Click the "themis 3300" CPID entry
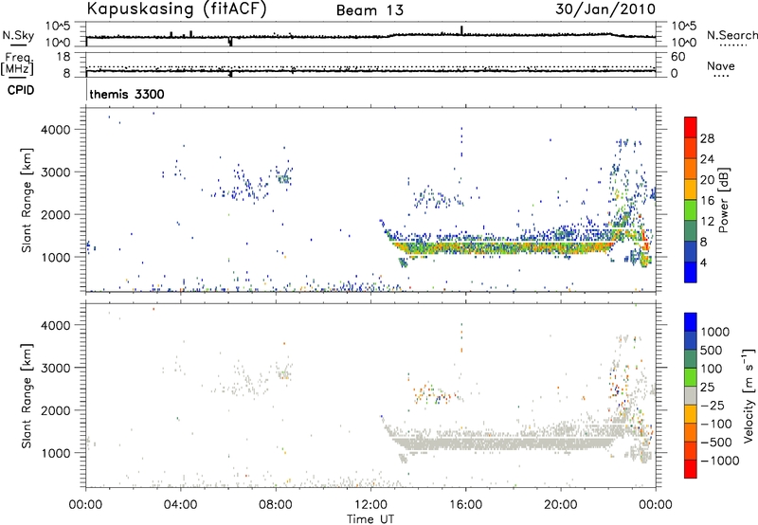 pos(127,94)
